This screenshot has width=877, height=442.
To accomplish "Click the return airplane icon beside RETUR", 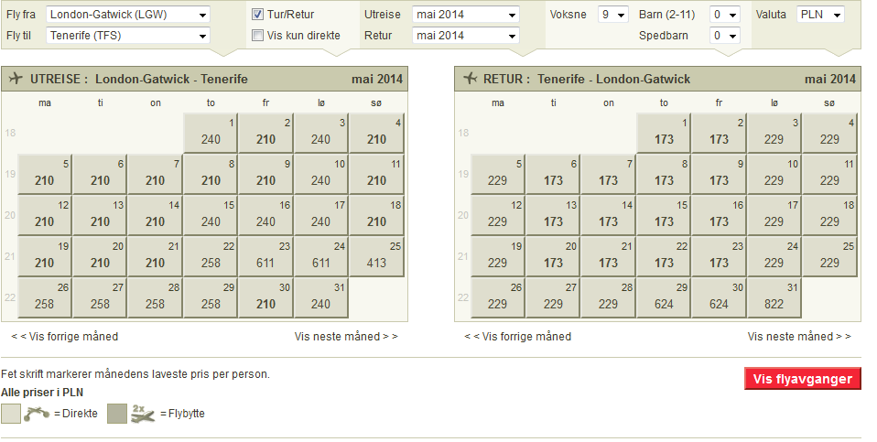I will click(470, 78).
